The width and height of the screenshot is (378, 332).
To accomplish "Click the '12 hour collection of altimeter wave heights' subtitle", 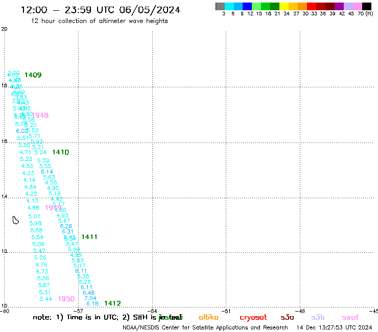I will tap(99, 21).
